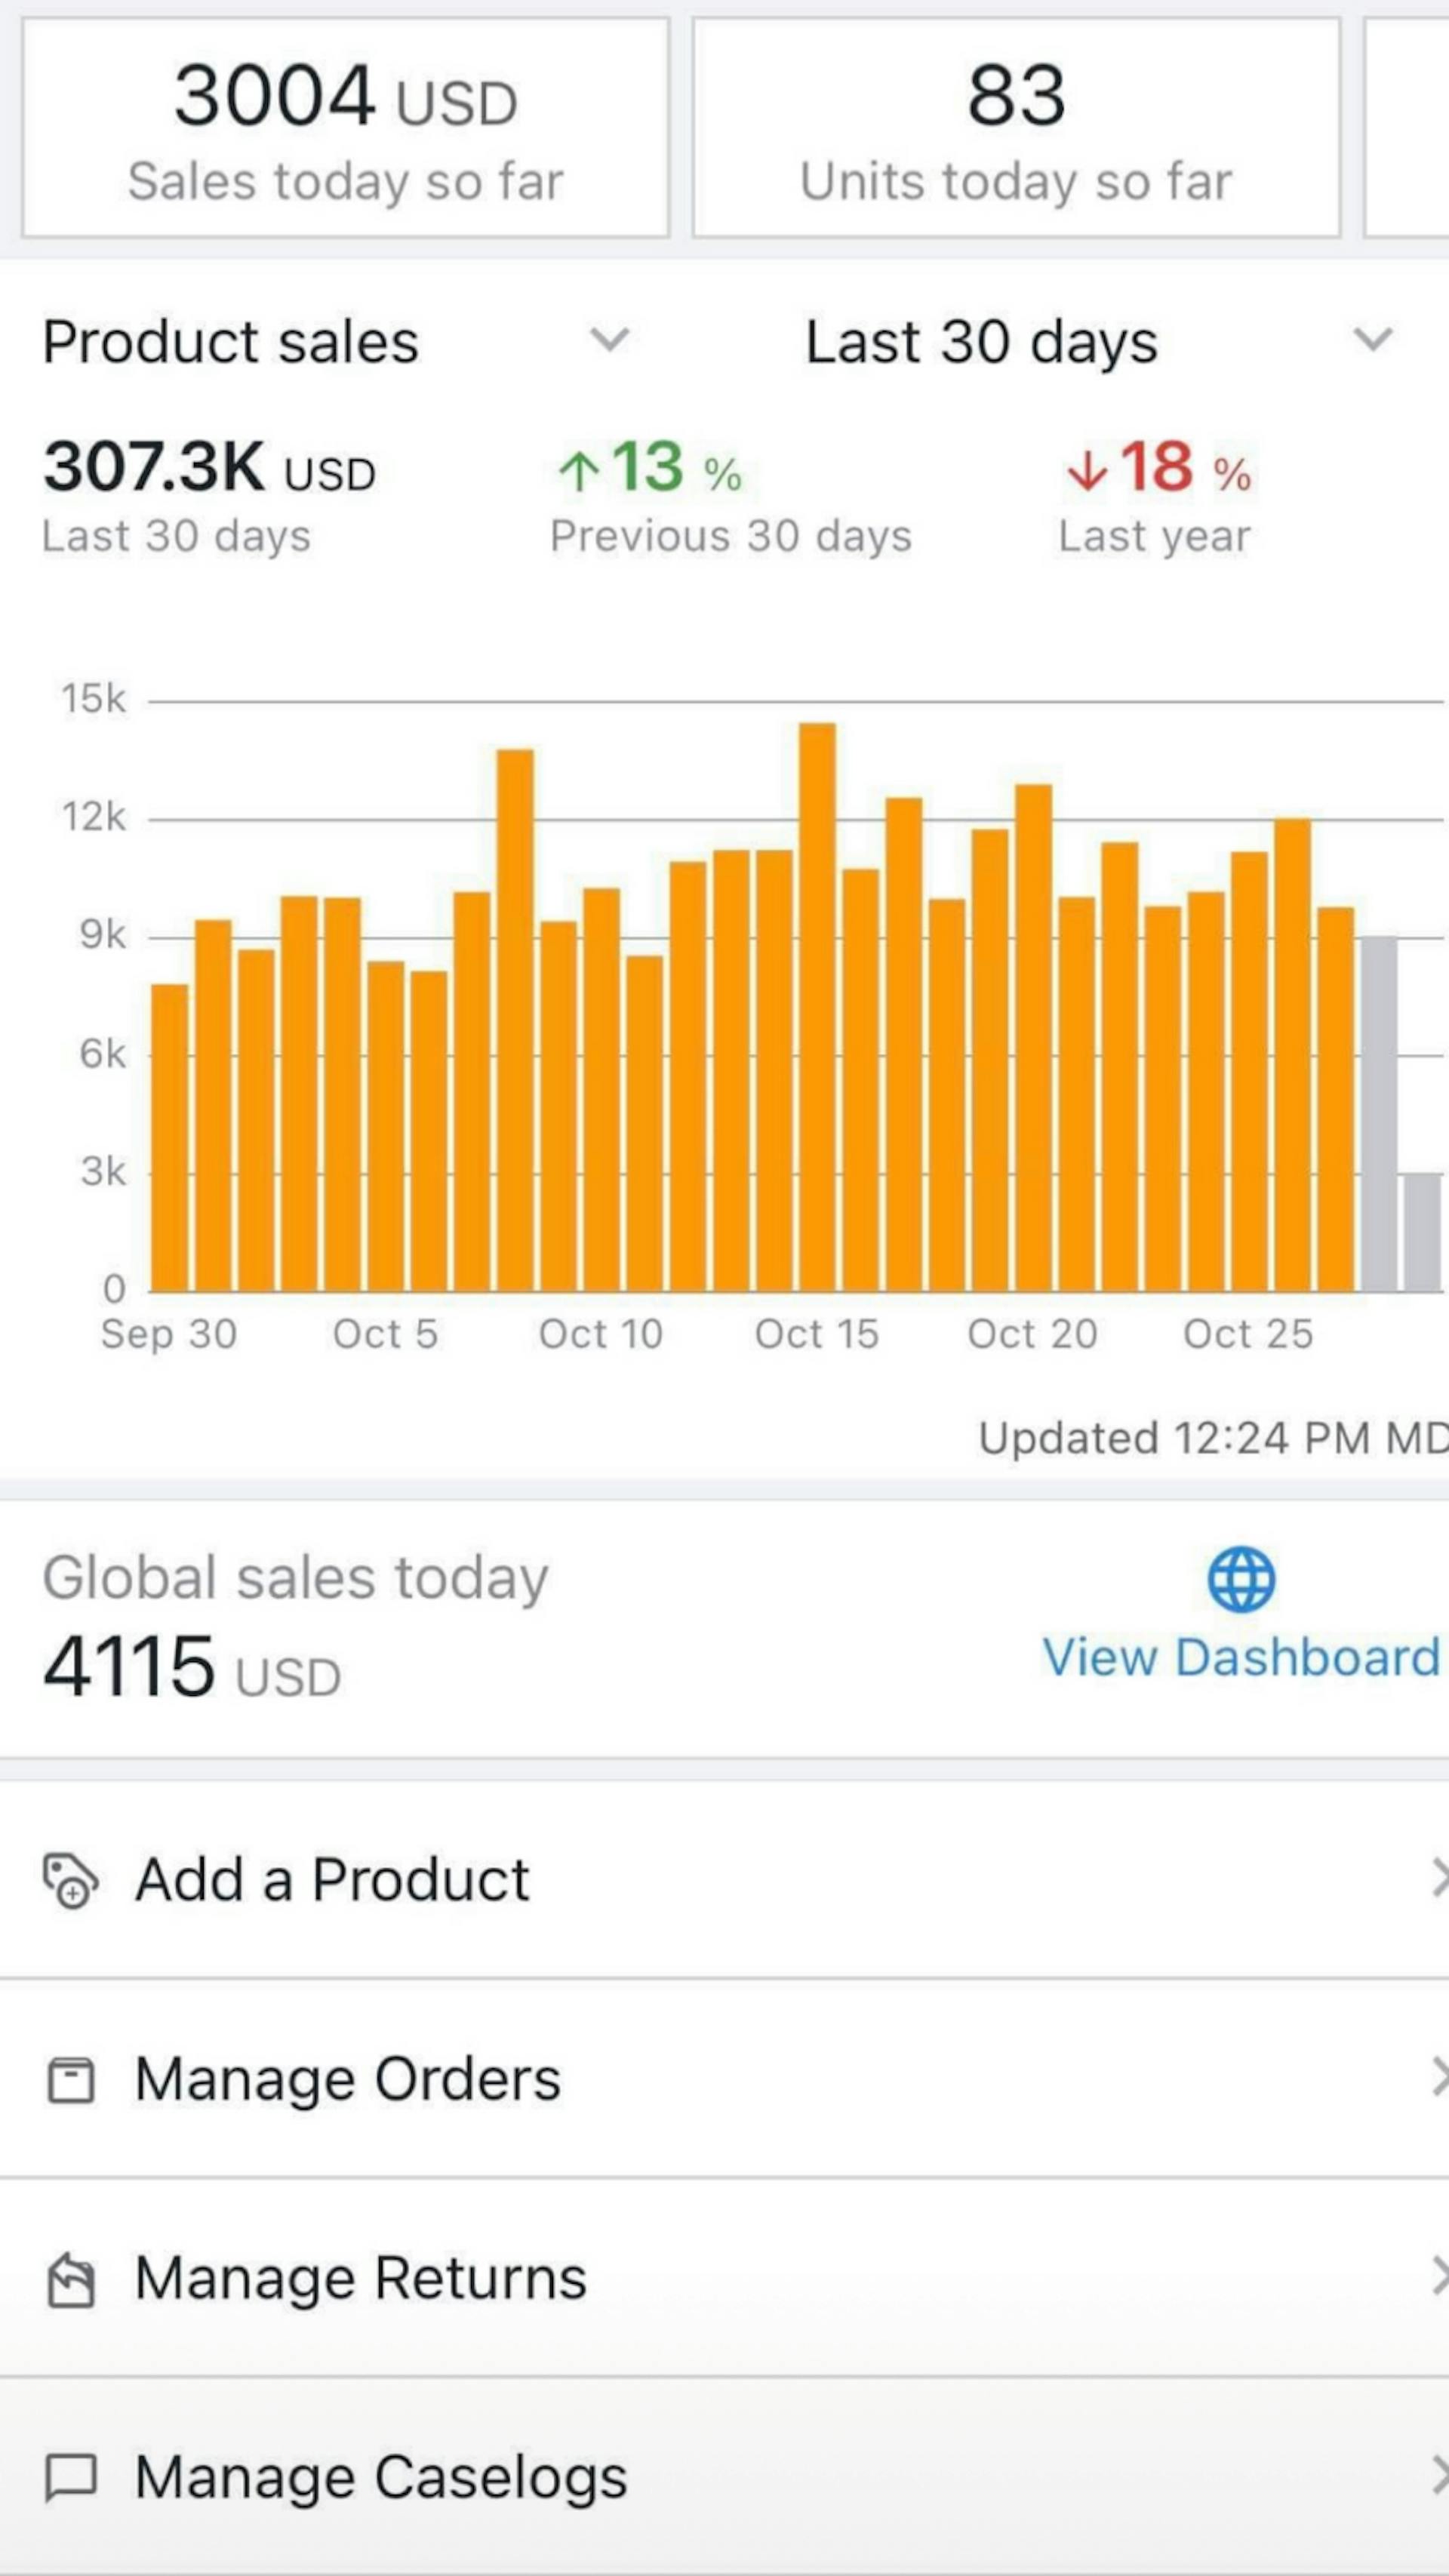Open the Last 30 days dropdown
Image resolution: width=1449 pixels, height=2576 pixels.
tap(1372, 340)
